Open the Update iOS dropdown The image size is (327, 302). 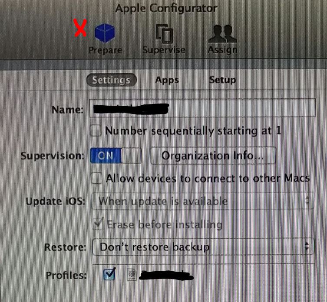click(x=203, y=201)
